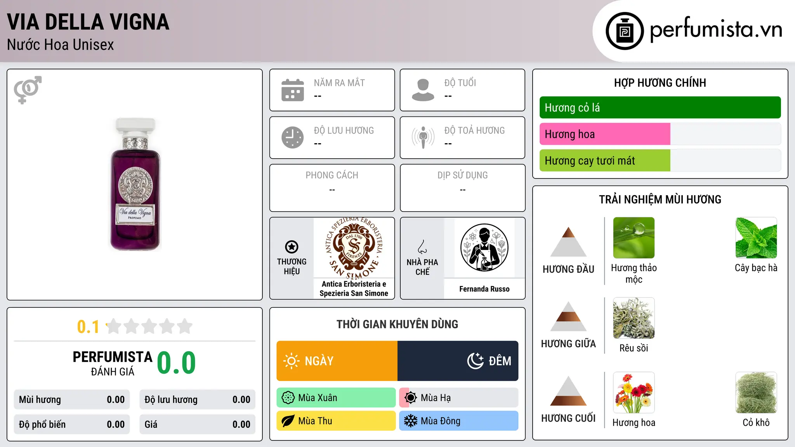Click the Hương giữa pyramid icon

[568, 316]
